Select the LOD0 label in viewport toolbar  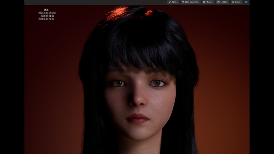coord(223,2)
